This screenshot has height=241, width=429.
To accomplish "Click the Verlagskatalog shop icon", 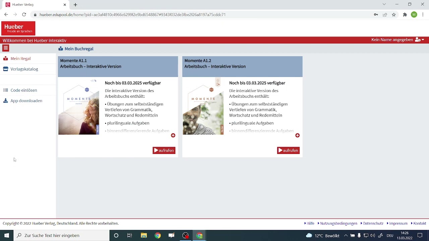I will coord(5,69).
